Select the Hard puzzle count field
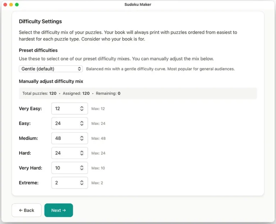The width and height of the screenshot is (276, 224). [65, 153]
